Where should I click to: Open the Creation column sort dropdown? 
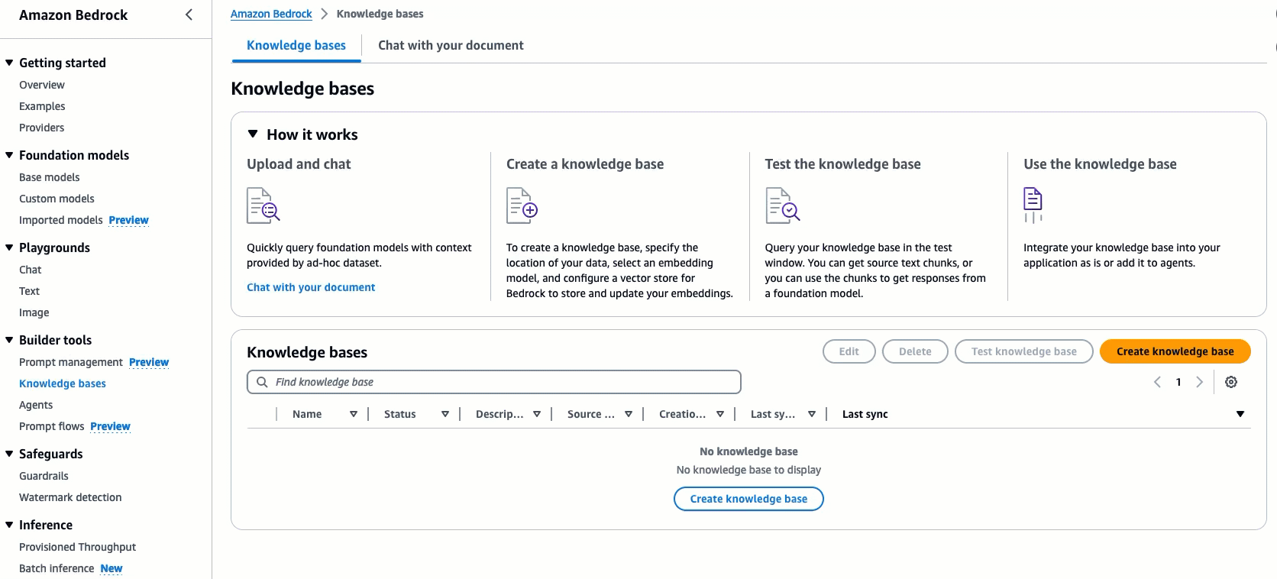coord(720,414)
